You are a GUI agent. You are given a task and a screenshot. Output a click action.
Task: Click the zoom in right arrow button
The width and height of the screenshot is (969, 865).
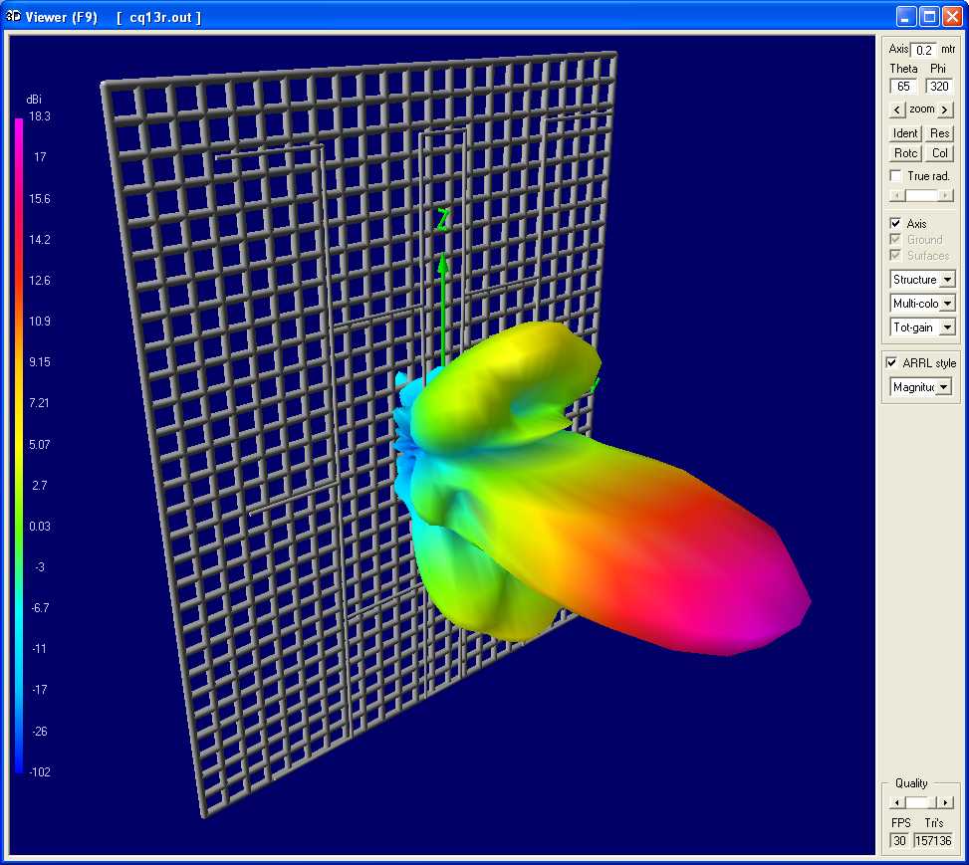[945, 109]
